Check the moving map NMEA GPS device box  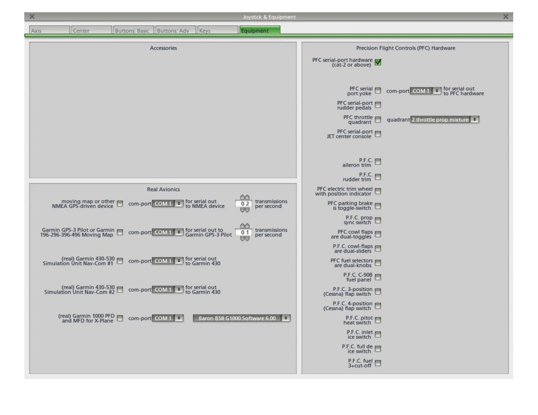tap(120, 204)
